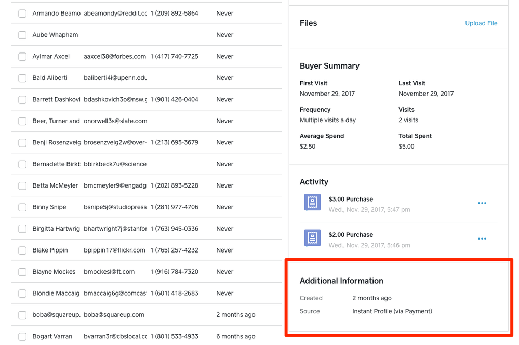
Task: Select the Blondie Maccaig customer row
Action: point(56,293)
